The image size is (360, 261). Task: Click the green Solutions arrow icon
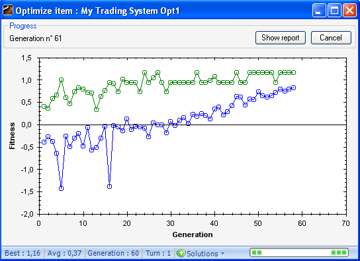181,253
